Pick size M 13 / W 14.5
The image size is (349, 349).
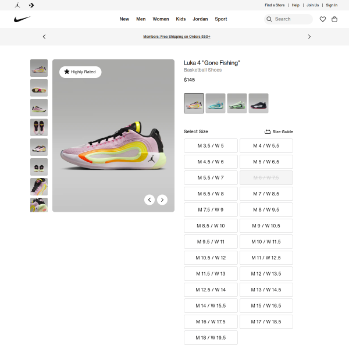coord(266,290)
